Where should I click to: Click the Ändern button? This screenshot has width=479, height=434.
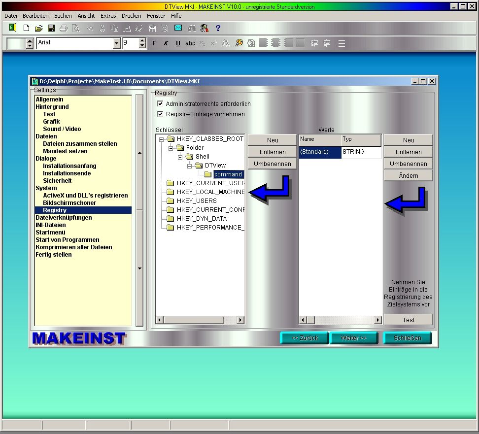tap(409, 175)
